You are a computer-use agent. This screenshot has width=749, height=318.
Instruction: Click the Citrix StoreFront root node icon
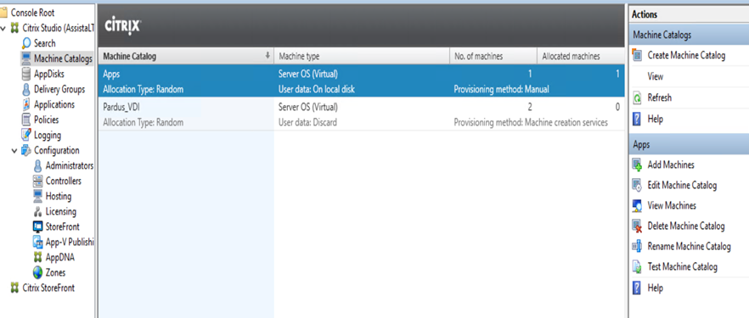[14, 288]
